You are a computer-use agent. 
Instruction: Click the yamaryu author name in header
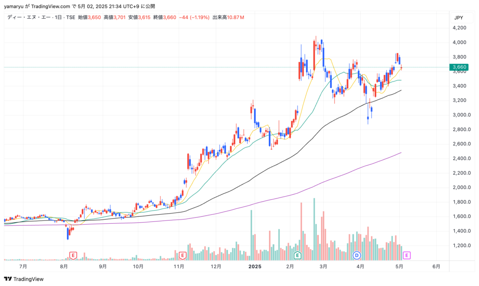14,7
